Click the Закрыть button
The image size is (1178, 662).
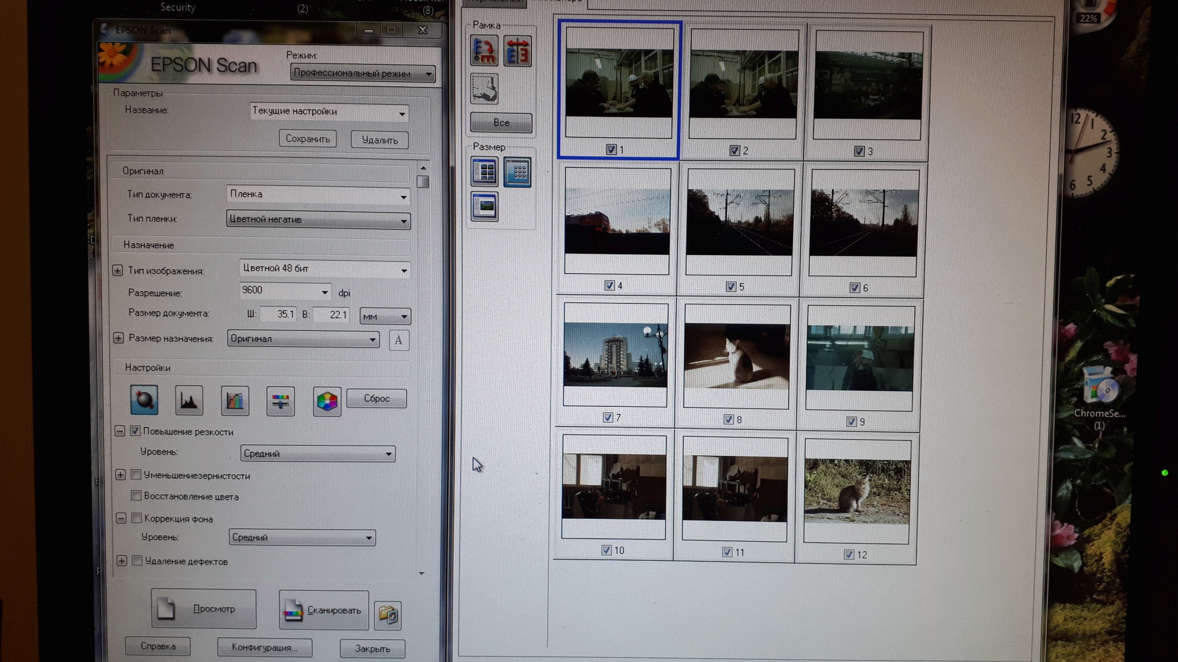[372, 648]
